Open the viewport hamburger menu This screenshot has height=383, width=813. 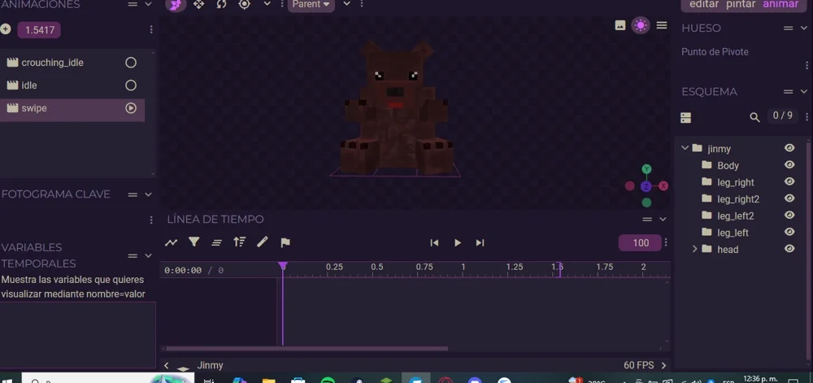click(662, 25)
